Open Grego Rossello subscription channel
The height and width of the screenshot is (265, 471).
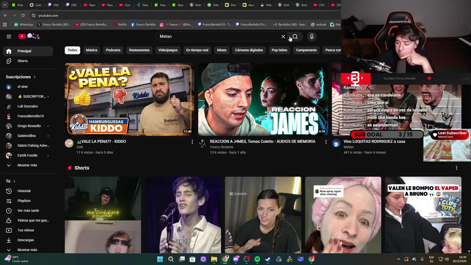click(28, 126)
